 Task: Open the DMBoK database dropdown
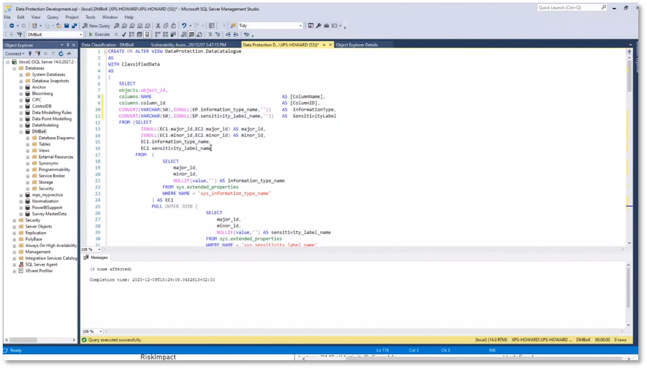point(81,34)
